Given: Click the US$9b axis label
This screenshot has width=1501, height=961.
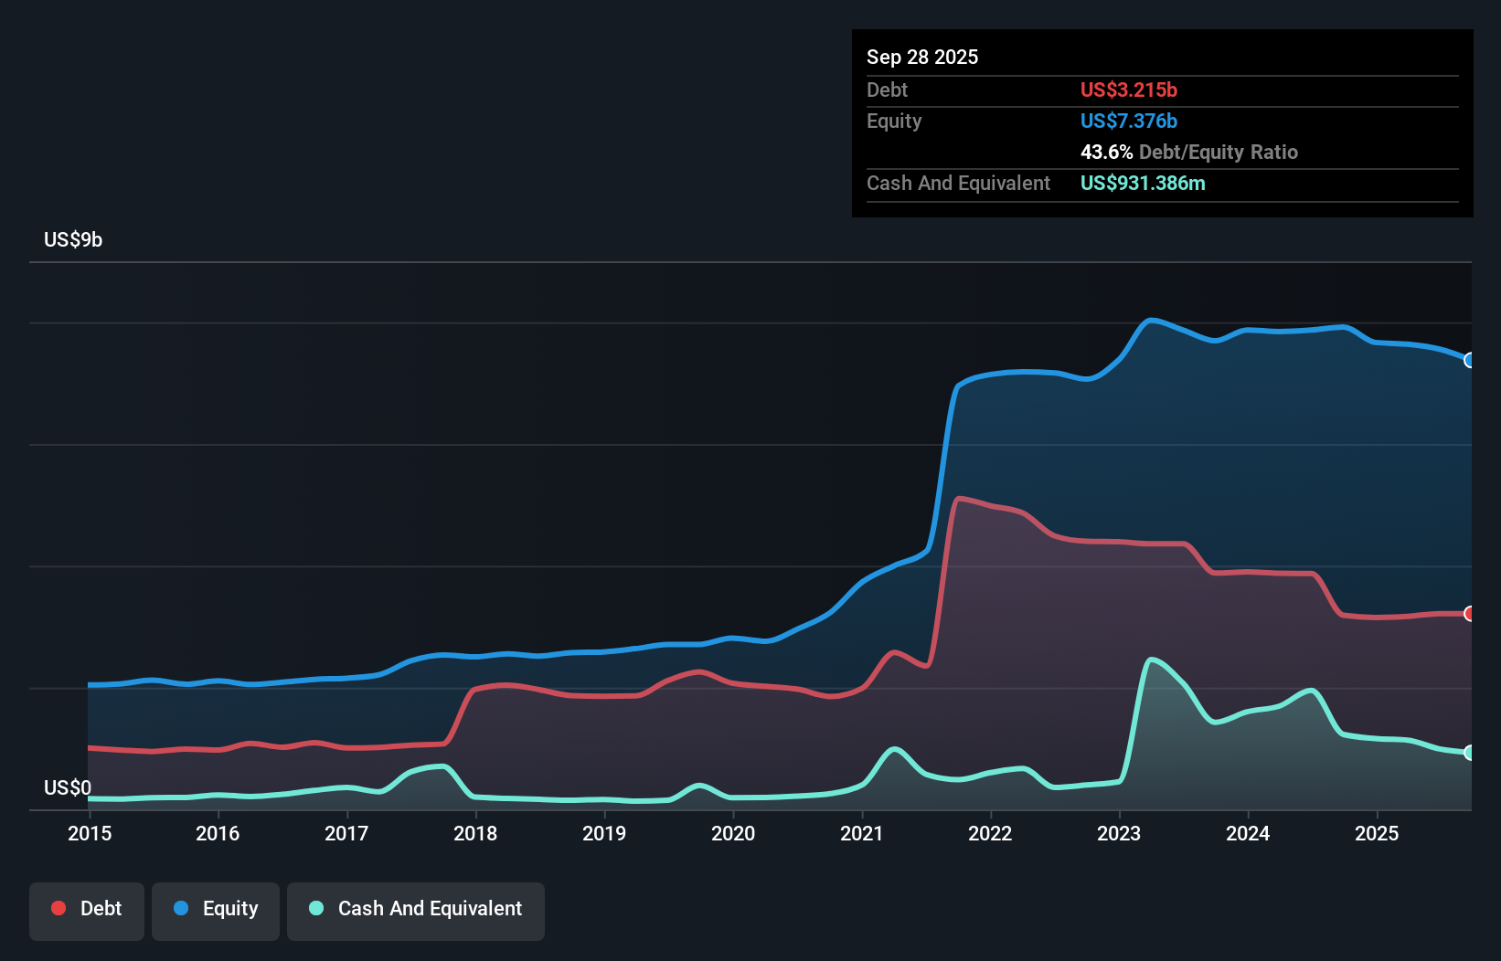Looking at the screenshot, I should (73, 239).
